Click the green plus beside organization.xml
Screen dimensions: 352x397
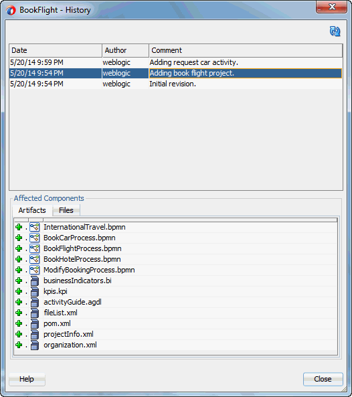(19, 345)
